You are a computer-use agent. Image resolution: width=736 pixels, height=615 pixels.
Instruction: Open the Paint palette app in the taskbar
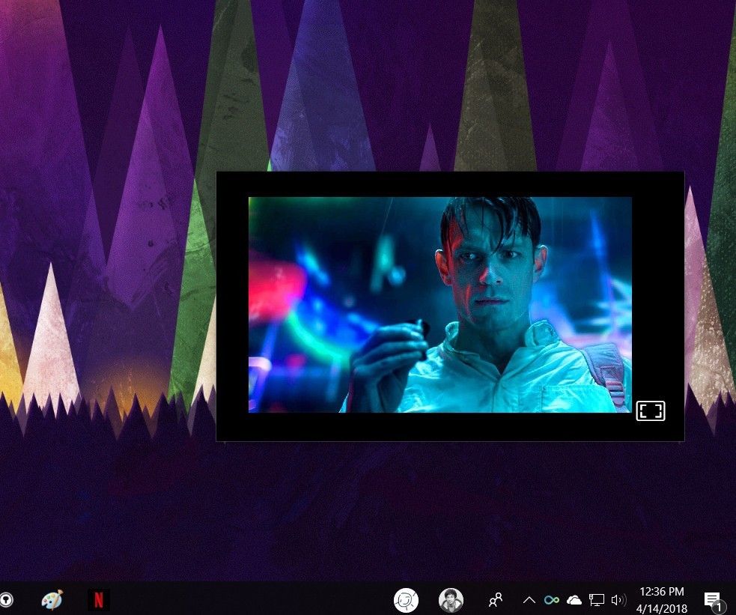tap(52, 600)
